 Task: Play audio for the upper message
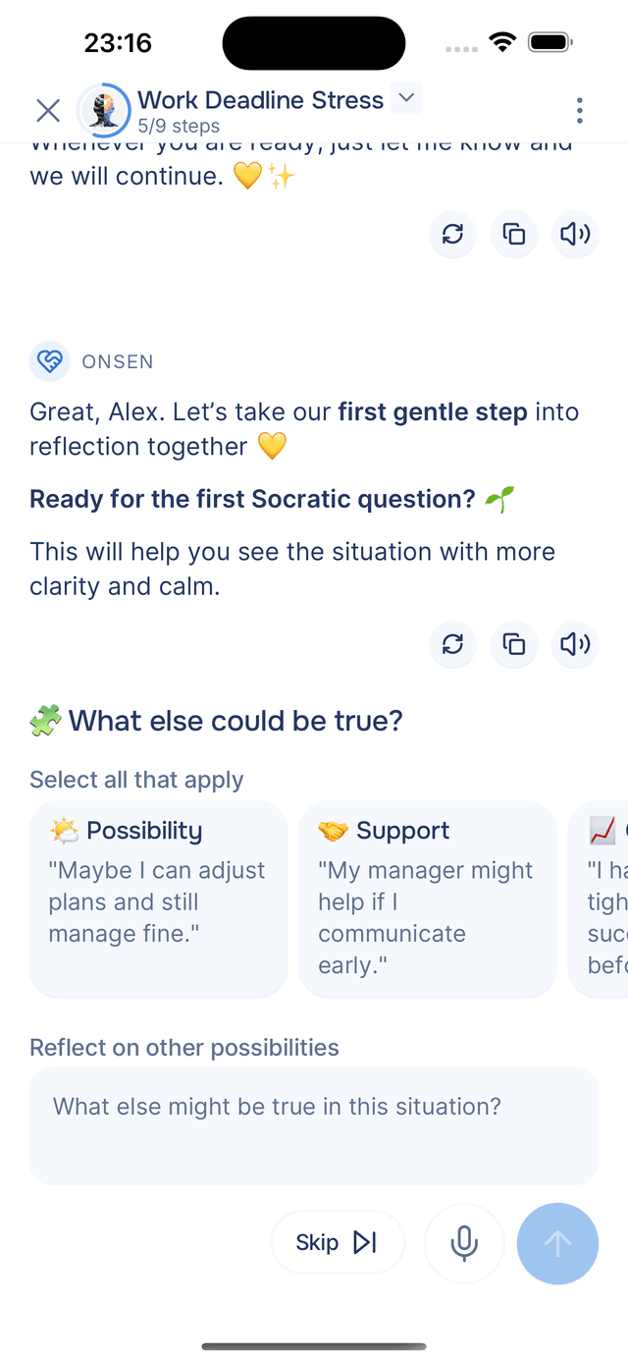575,234
